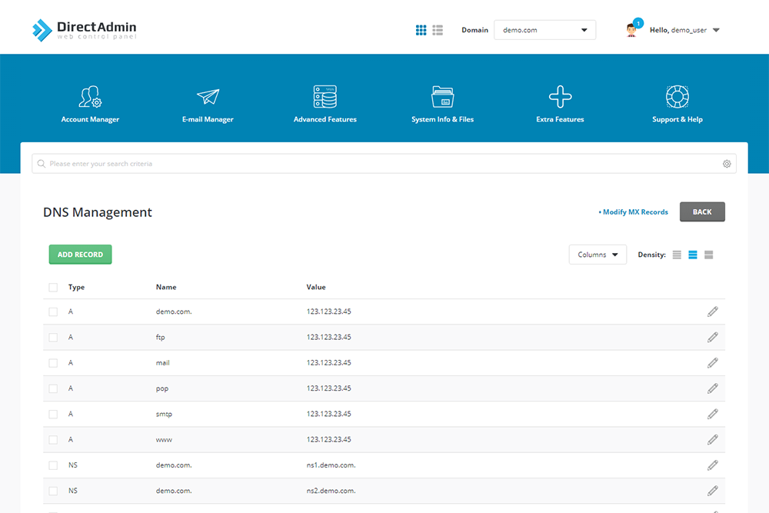Click the BACK button
Screen dimensions: 769x513
(x=702, y=212)
